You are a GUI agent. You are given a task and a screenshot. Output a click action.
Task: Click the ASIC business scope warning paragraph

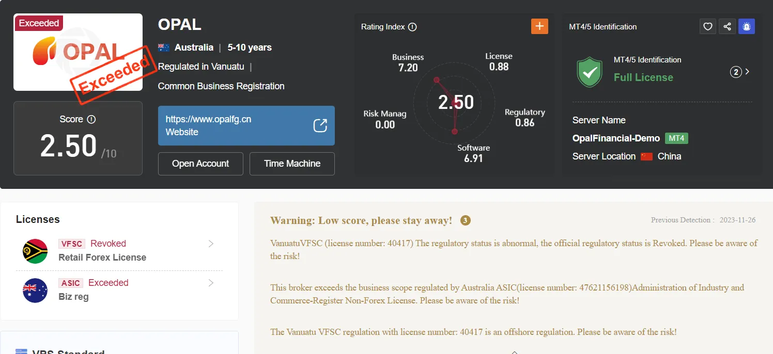point(507,294)
